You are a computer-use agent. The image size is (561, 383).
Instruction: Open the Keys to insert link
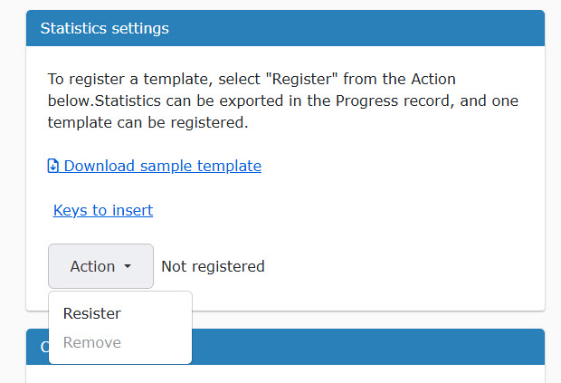103,210
